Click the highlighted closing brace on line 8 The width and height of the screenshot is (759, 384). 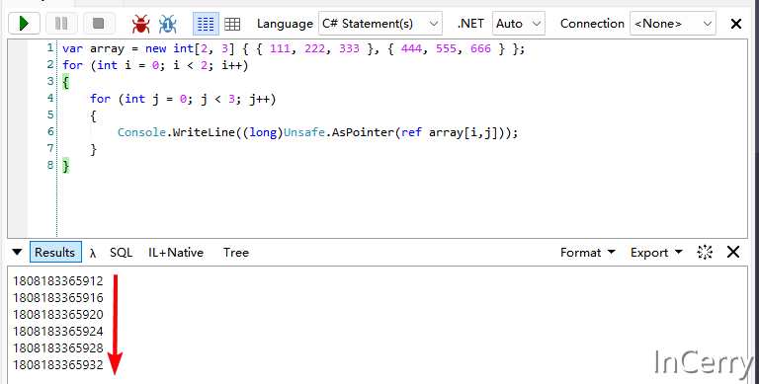(66, 166)
